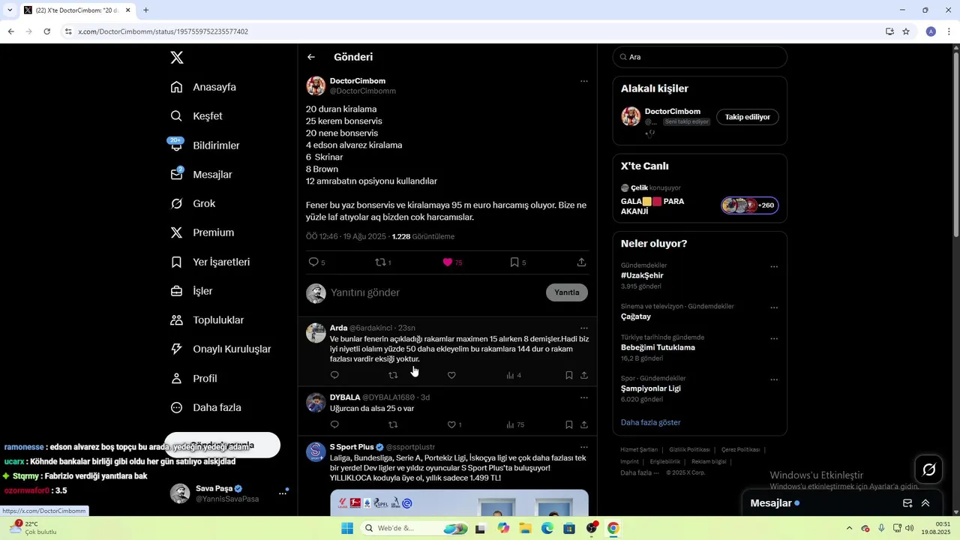Click the browser address bar

coord(472,31)
